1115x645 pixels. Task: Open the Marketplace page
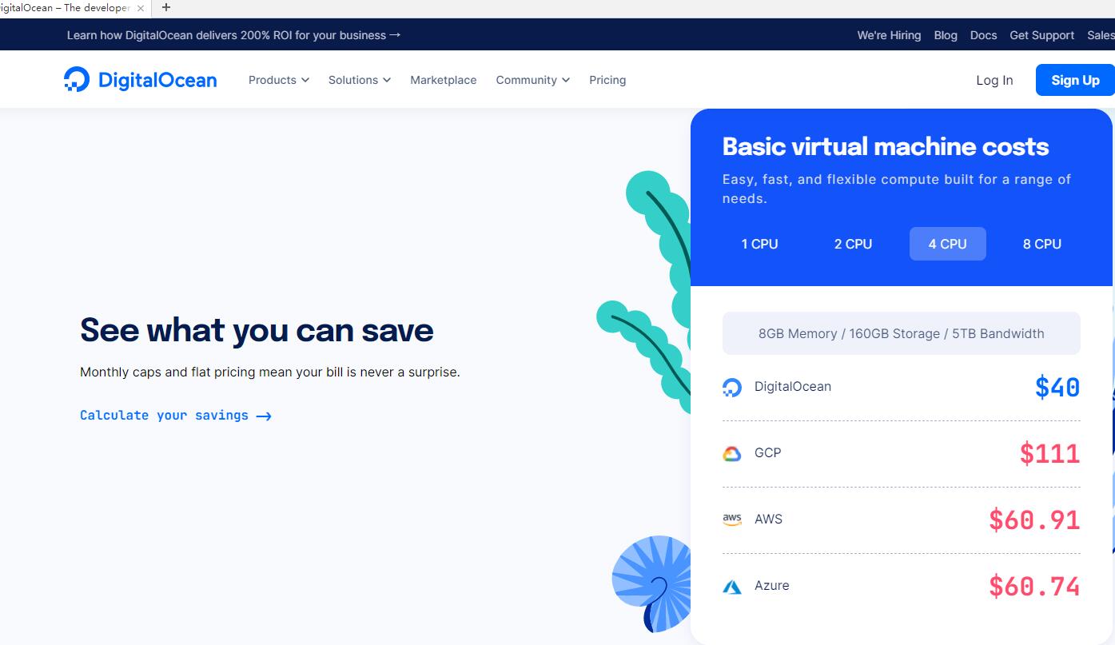tap(444, 80)
